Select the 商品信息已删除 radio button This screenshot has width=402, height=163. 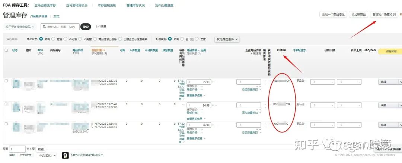[95, 39]
